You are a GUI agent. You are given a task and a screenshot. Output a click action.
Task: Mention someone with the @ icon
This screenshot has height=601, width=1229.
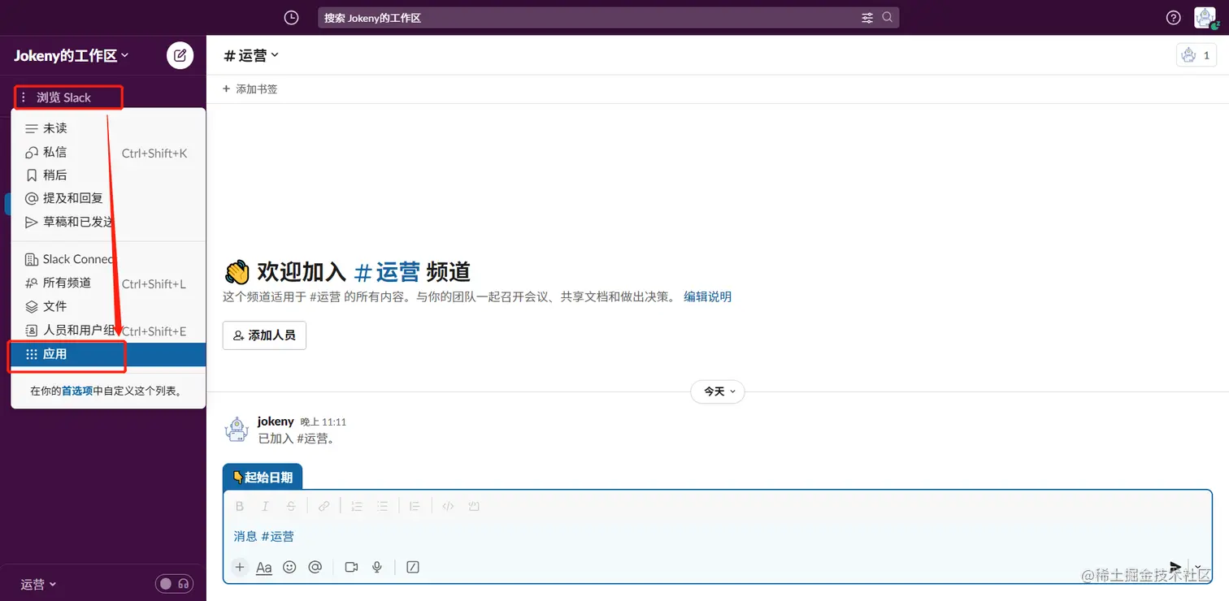coord(315,567)
